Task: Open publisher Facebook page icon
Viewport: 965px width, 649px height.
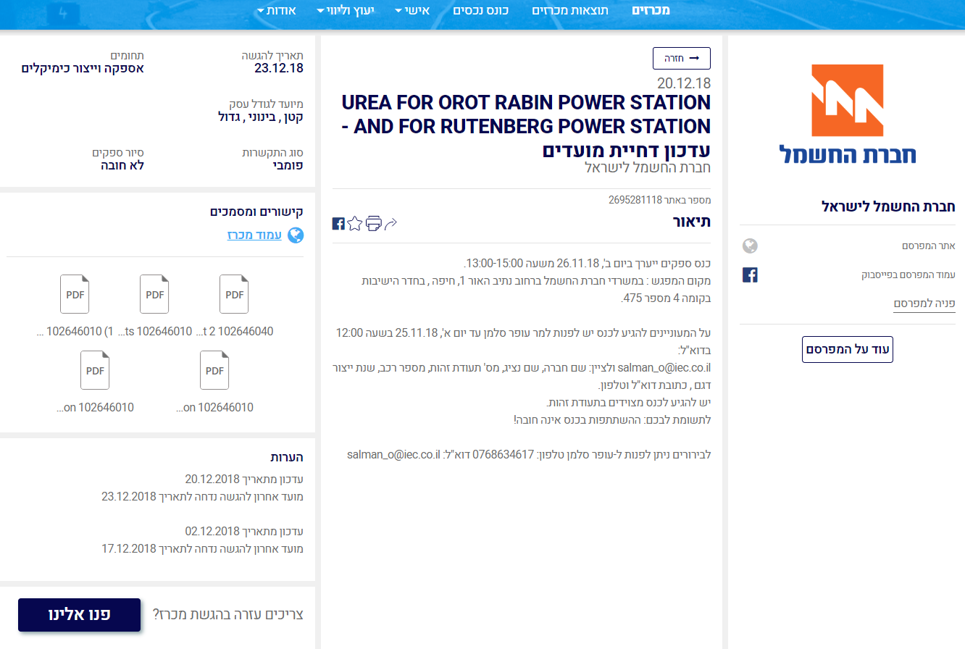Action: [x=751, y=275]
